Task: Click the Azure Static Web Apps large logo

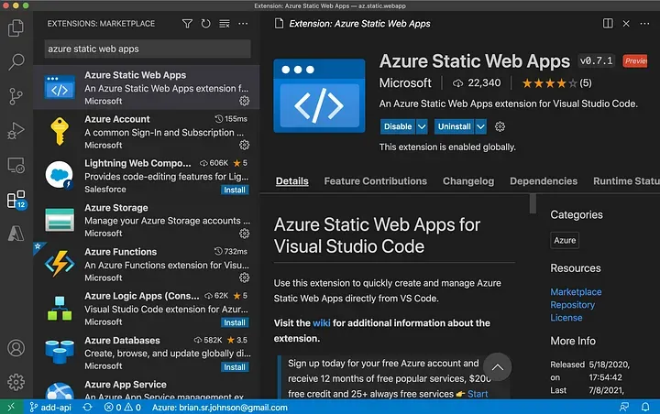Action: pyautogui.click(x=319, y=96)
